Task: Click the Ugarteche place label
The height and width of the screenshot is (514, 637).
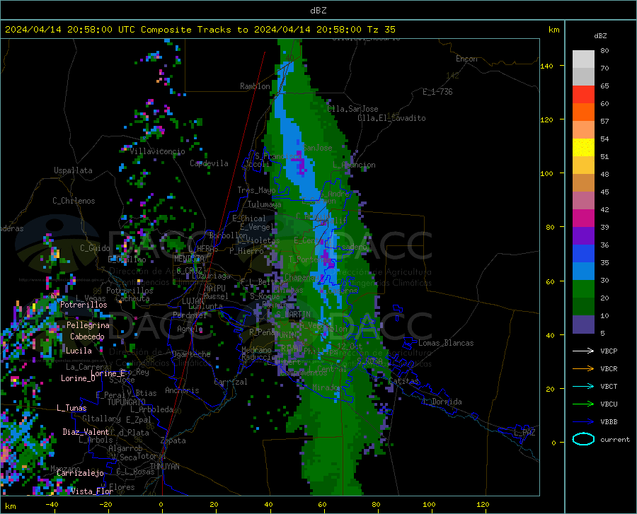Action: [191, 354]
